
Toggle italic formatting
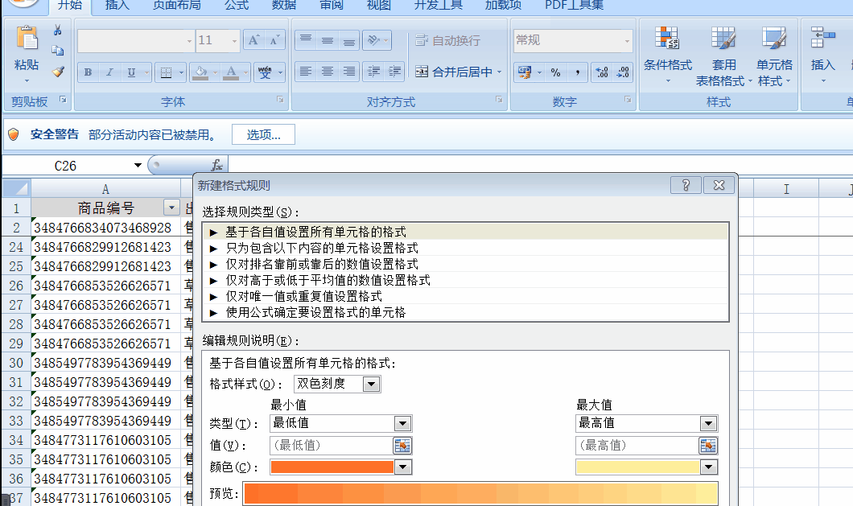108,72
